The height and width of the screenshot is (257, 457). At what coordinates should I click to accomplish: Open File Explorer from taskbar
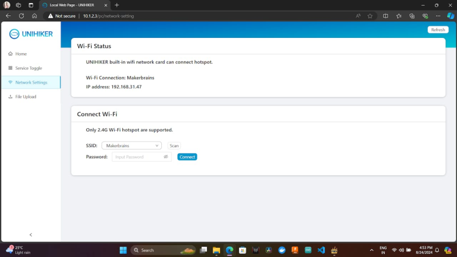point(216,250)
